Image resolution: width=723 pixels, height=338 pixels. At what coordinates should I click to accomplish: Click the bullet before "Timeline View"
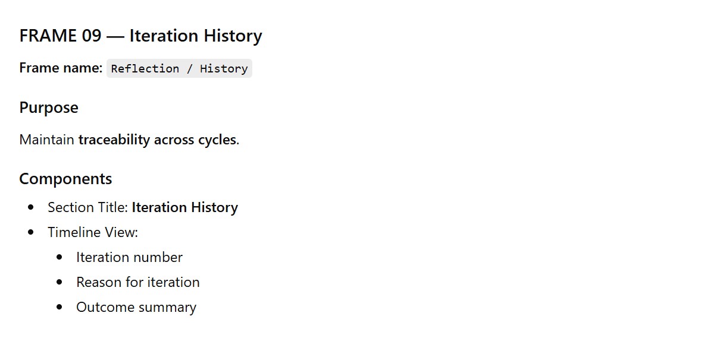(31, 232)
